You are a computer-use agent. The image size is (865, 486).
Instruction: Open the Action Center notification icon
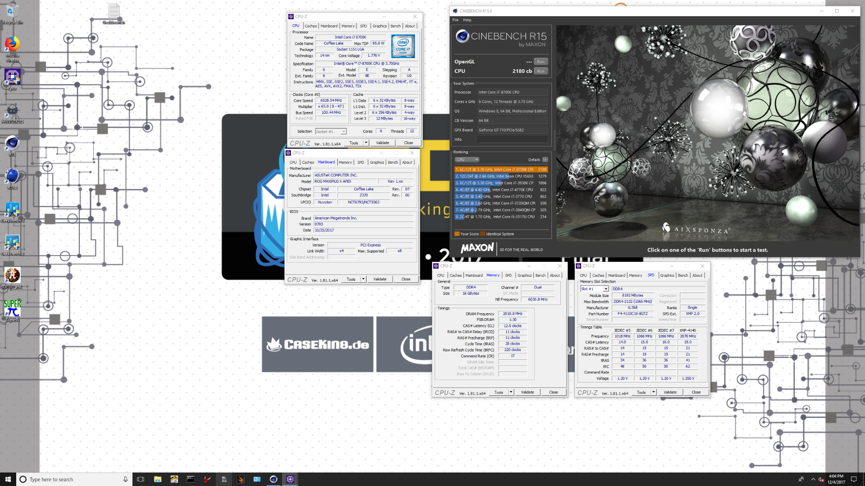point(854,479)
